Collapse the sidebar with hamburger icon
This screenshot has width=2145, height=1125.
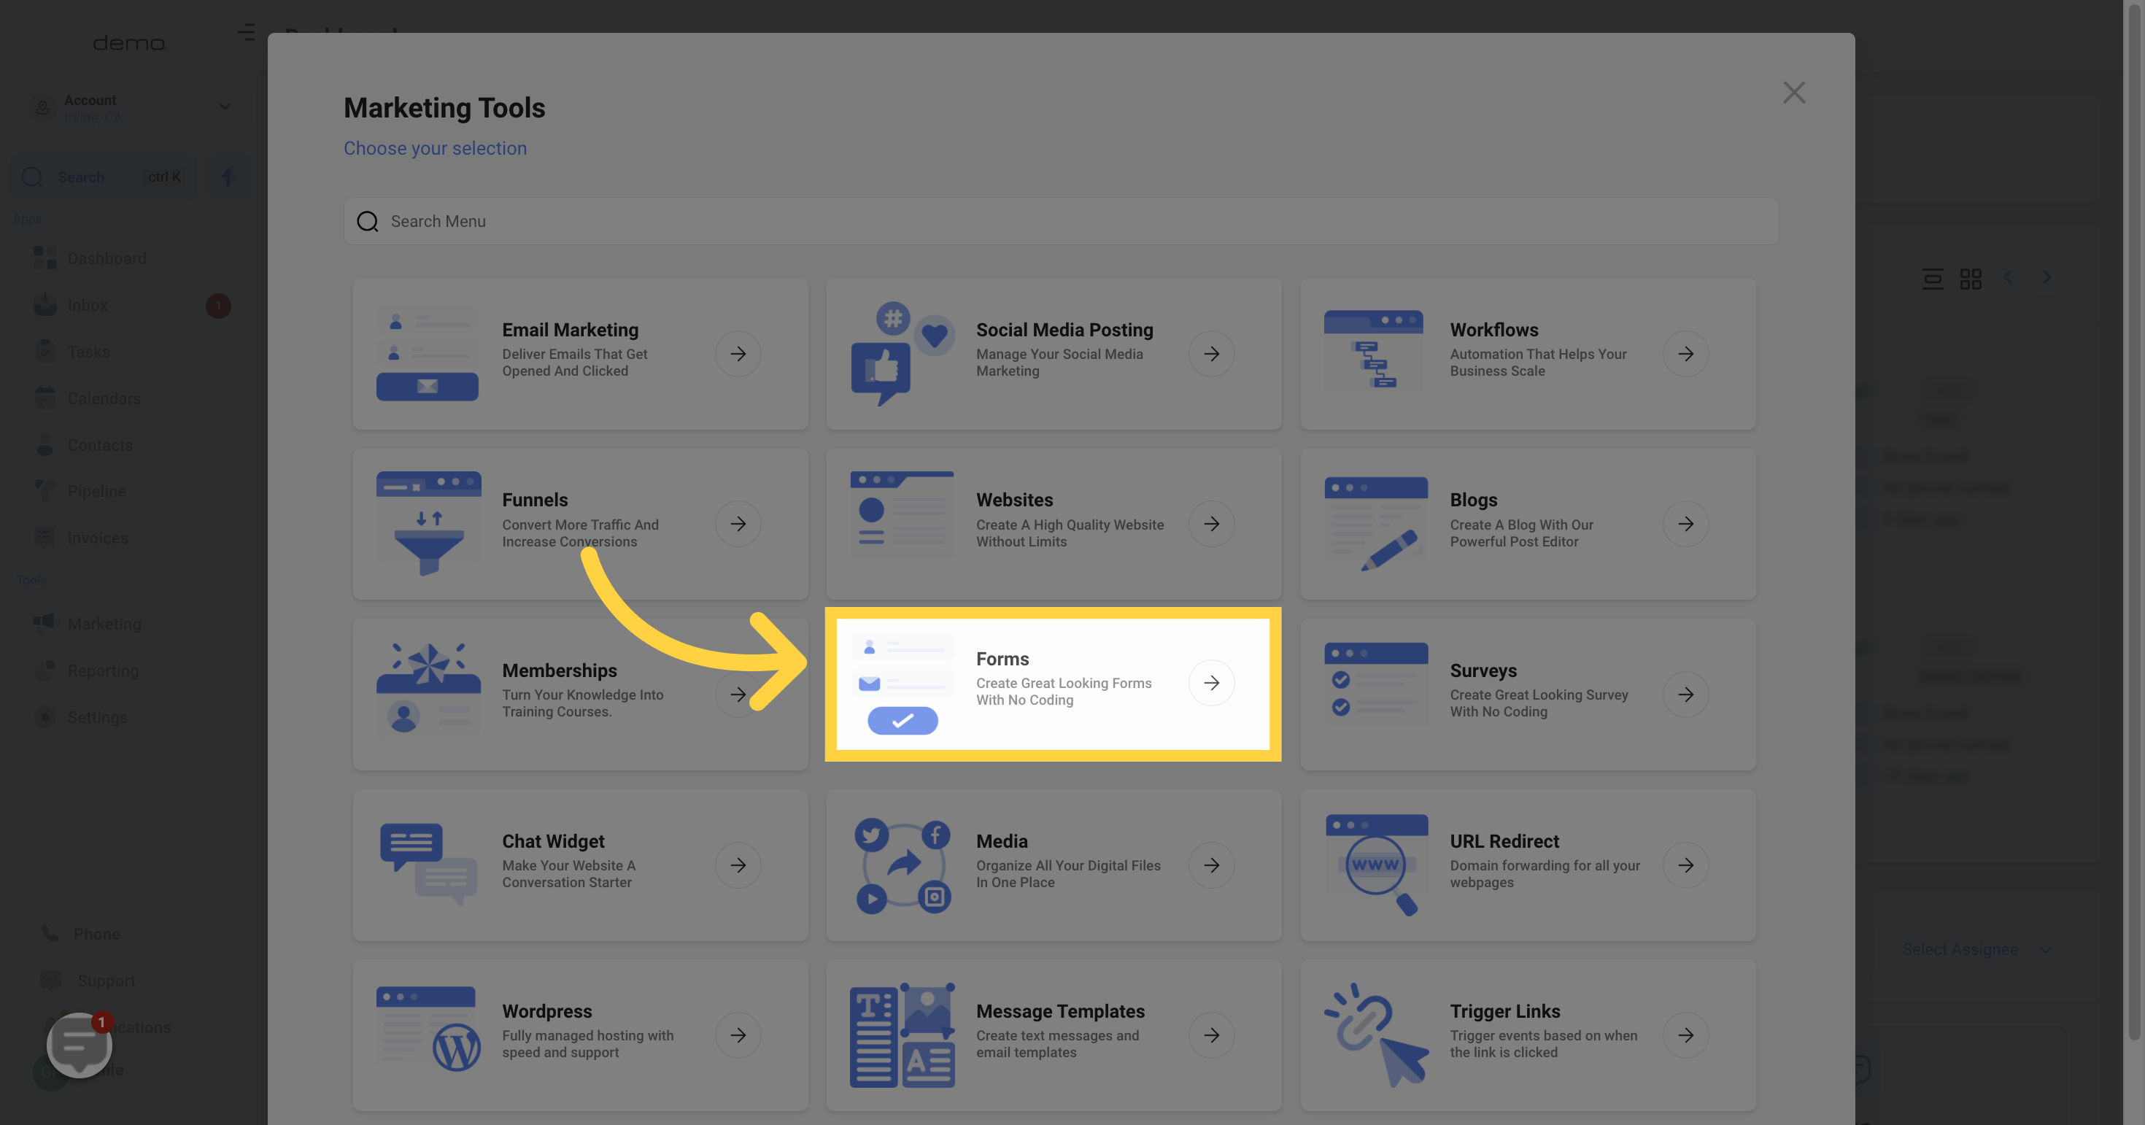point(247,33)
